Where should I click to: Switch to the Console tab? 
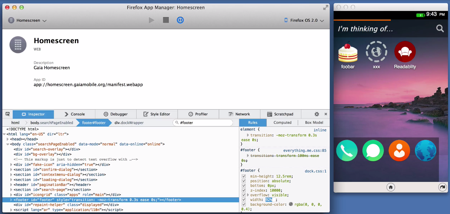click(x=74, y=114)
